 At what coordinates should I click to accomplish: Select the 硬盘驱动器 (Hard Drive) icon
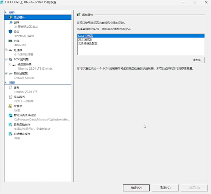point(14,64)
